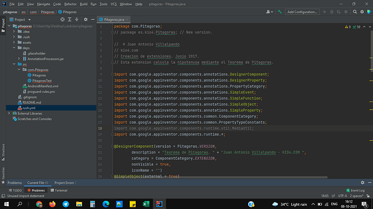Collapse all in Project panel
The image size is (373, 209).
click(x=77, y=19)
